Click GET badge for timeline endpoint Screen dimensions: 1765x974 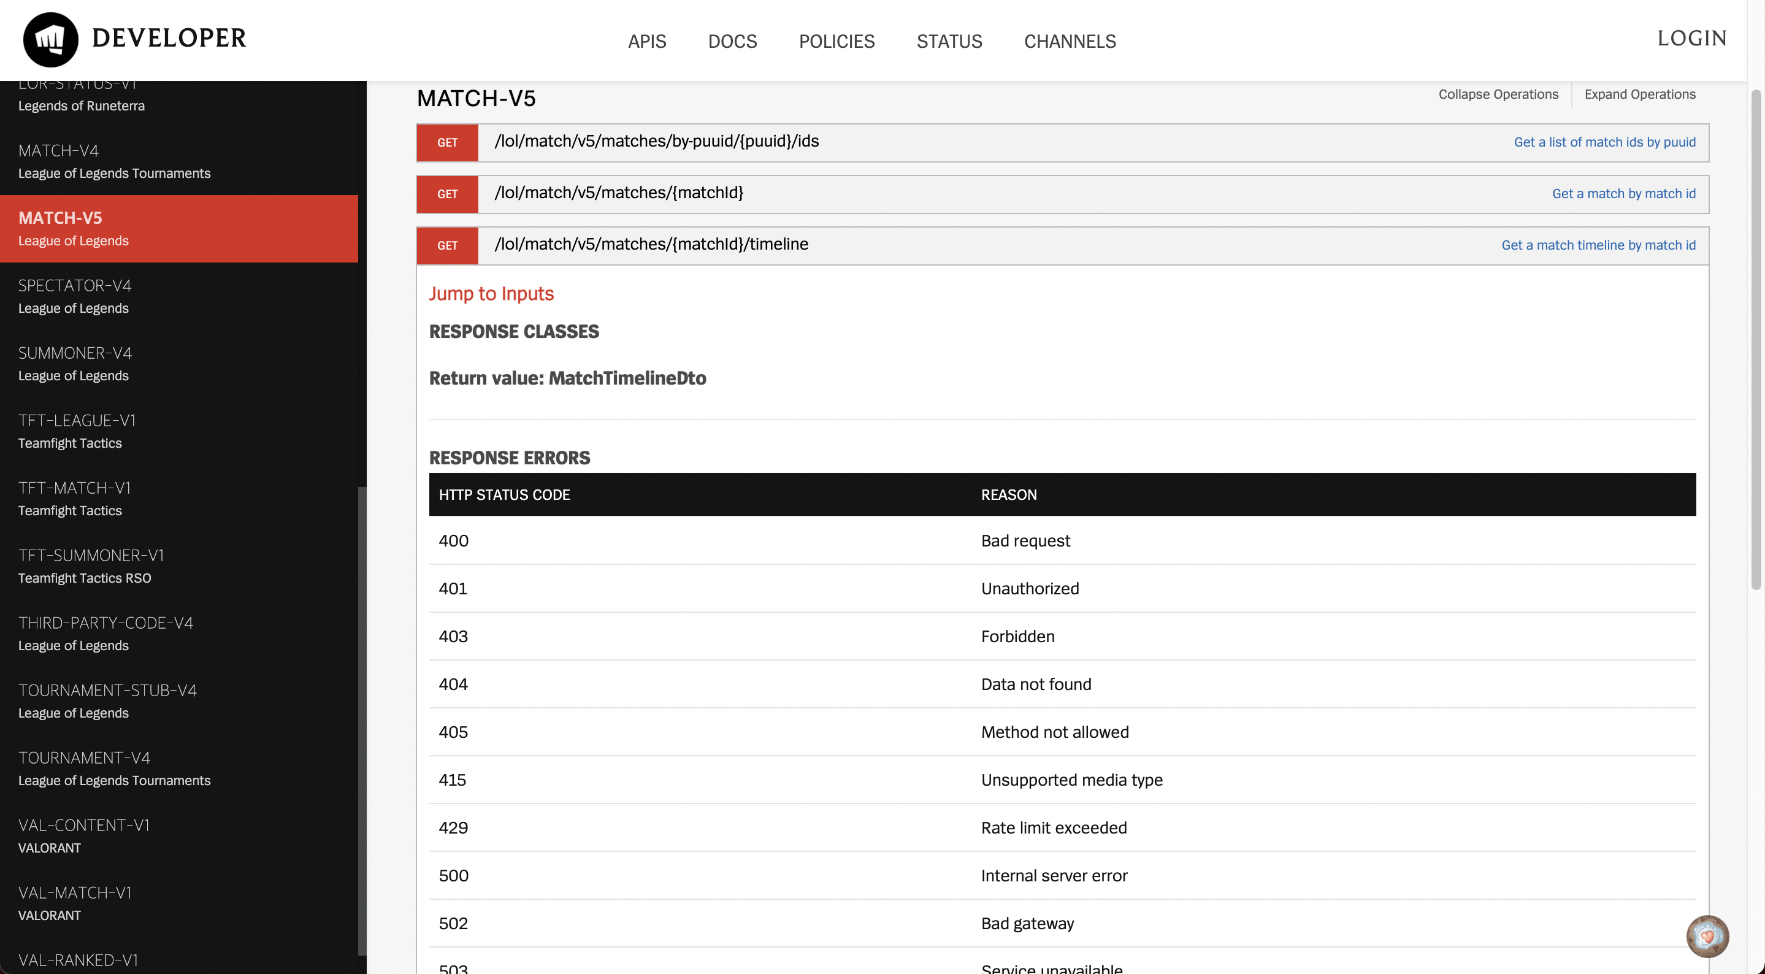[446, 245]
